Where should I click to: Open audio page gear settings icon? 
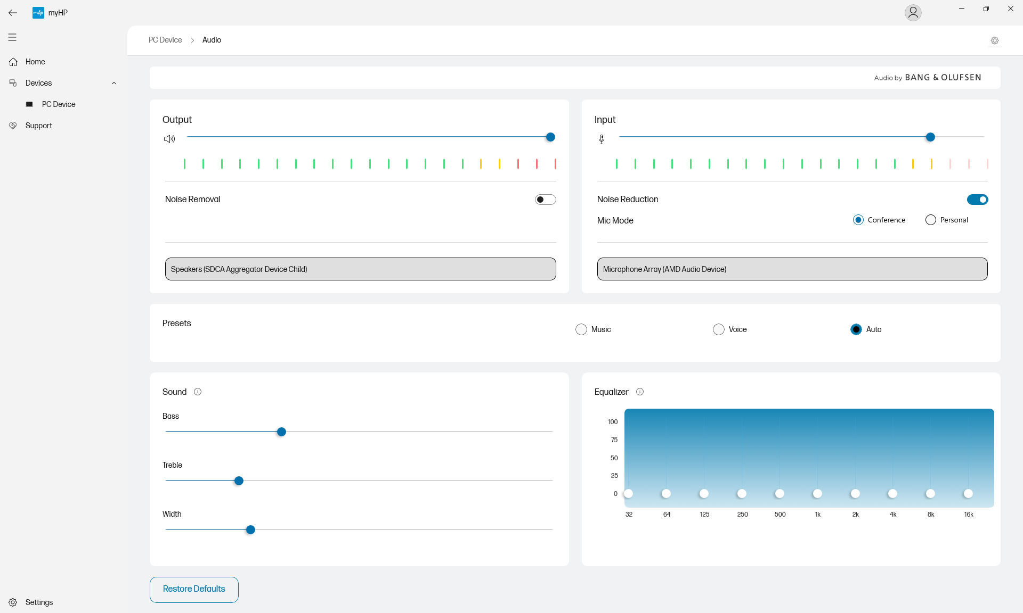[994, 40]
